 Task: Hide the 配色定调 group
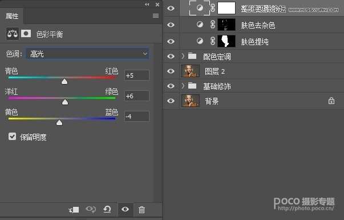point(171,56)
